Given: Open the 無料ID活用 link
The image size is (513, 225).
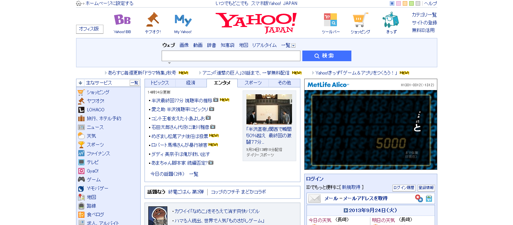Looking at the screenshot, I should click(423, 30).
